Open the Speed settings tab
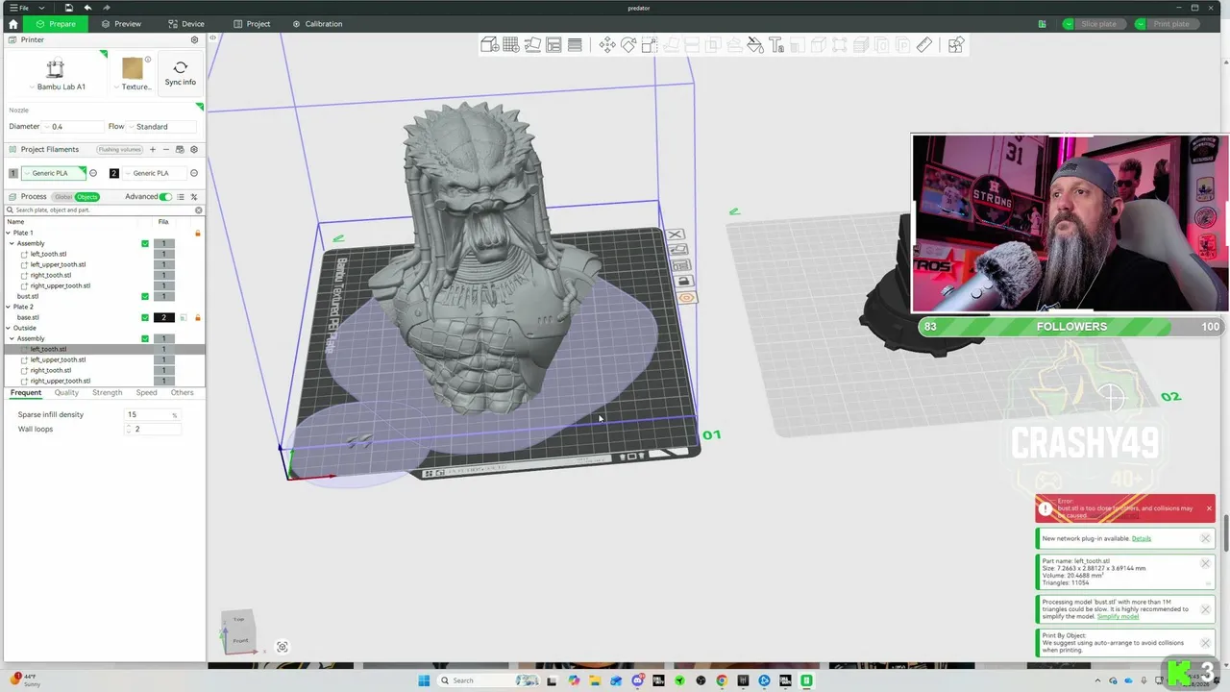Viewport: 1230px width, 692px height. [146, 392]
